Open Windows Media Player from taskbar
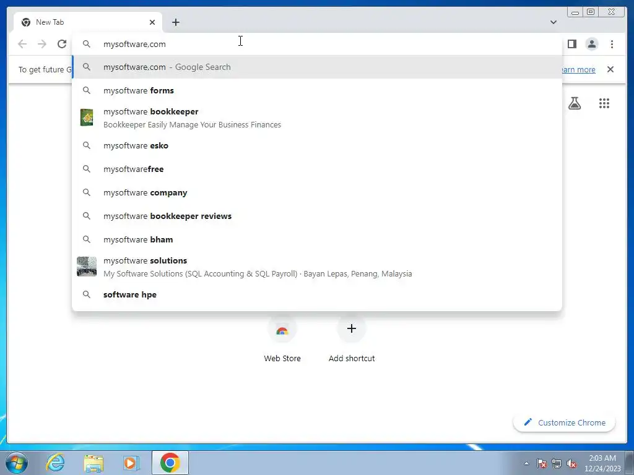This screenshot has width=634, height=475. click(131, 463)
